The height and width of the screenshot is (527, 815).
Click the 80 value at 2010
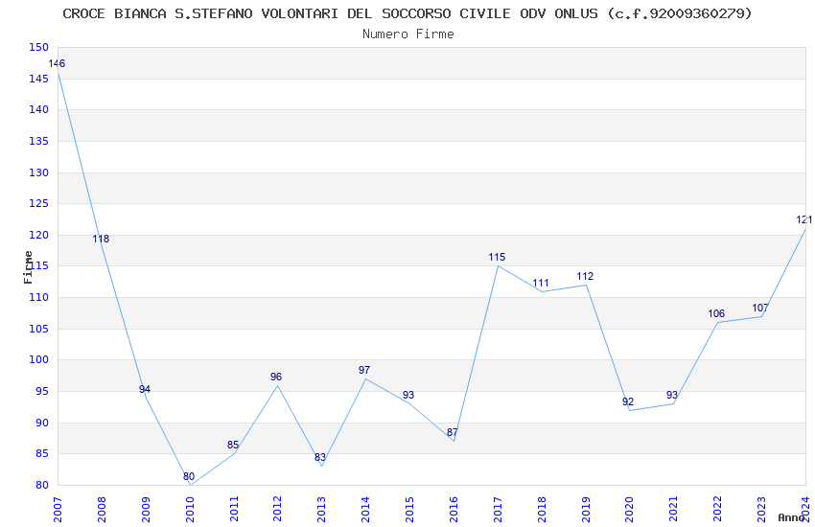[189, 476]
